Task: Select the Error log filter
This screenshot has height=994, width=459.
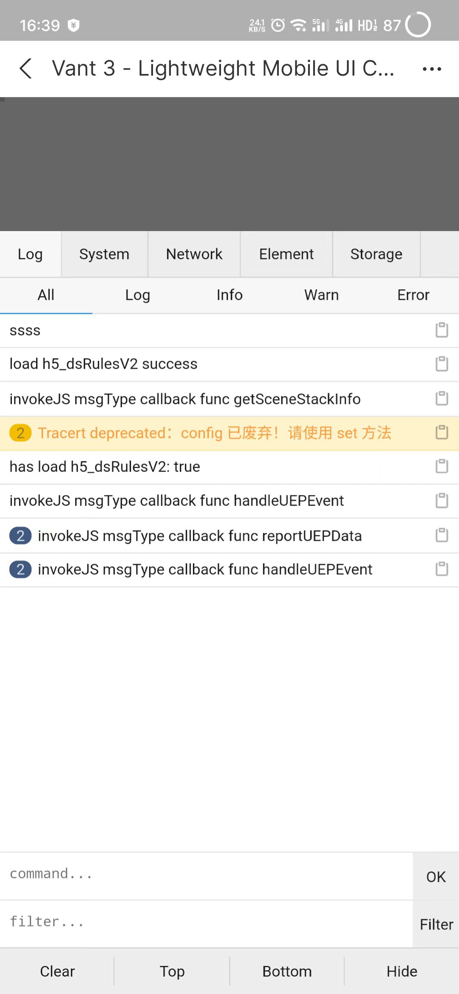Action: (413, 295)
